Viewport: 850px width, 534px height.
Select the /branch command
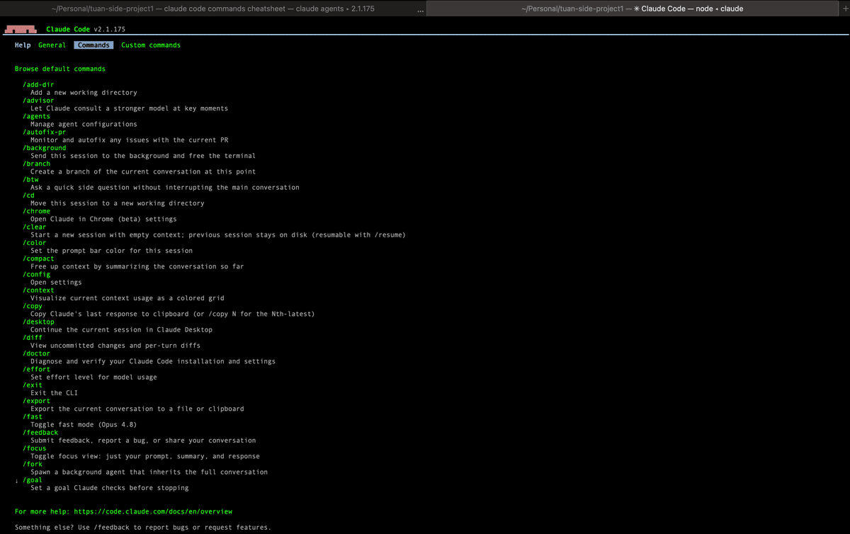pyautogui.click(x=36, y=164)
